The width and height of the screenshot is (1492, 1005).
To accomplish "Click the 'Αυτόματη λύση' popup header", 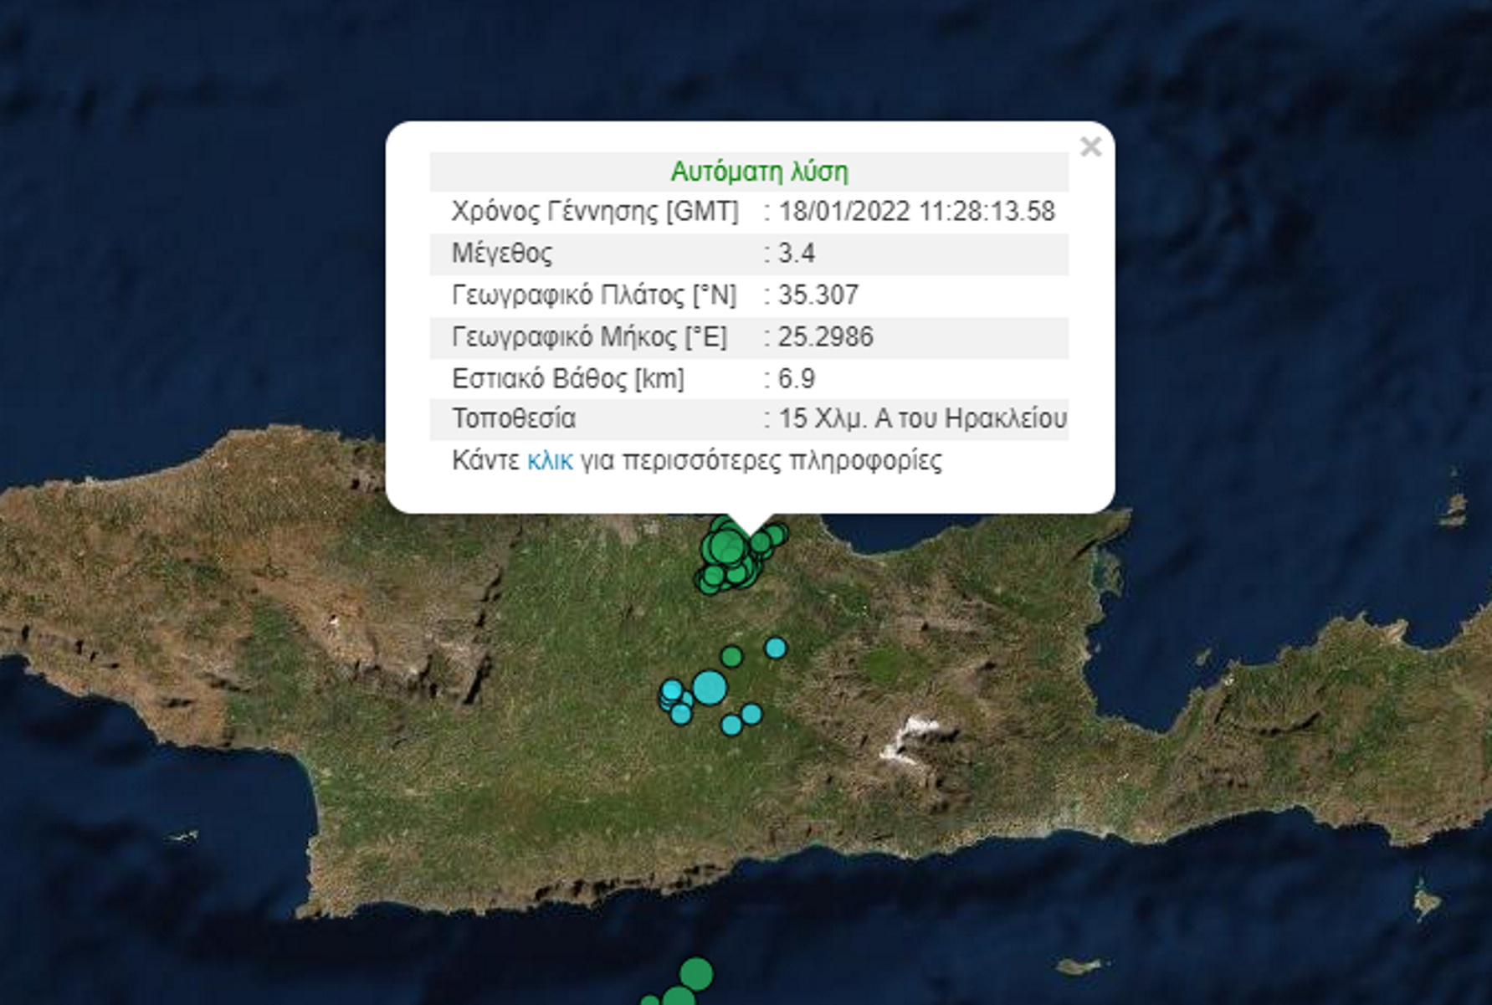I will 759,172.
